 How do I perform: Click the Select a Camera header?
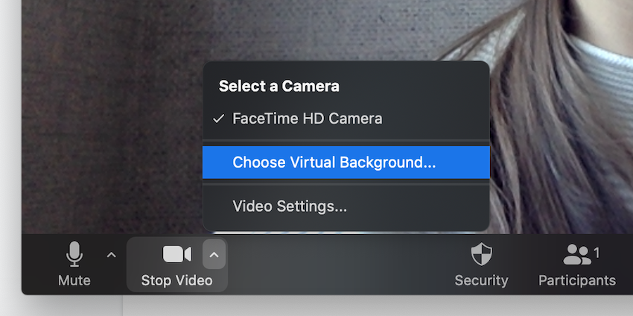pyautogui.click(x=279, y=86)
